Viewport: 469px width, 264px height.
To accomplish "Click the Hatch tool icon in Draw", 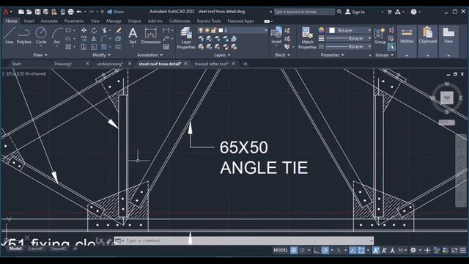I will (x=68, y=47).
